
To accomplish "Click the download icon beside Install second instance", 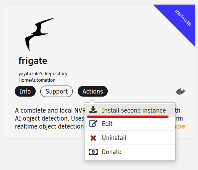I will (x=93, y=110).
